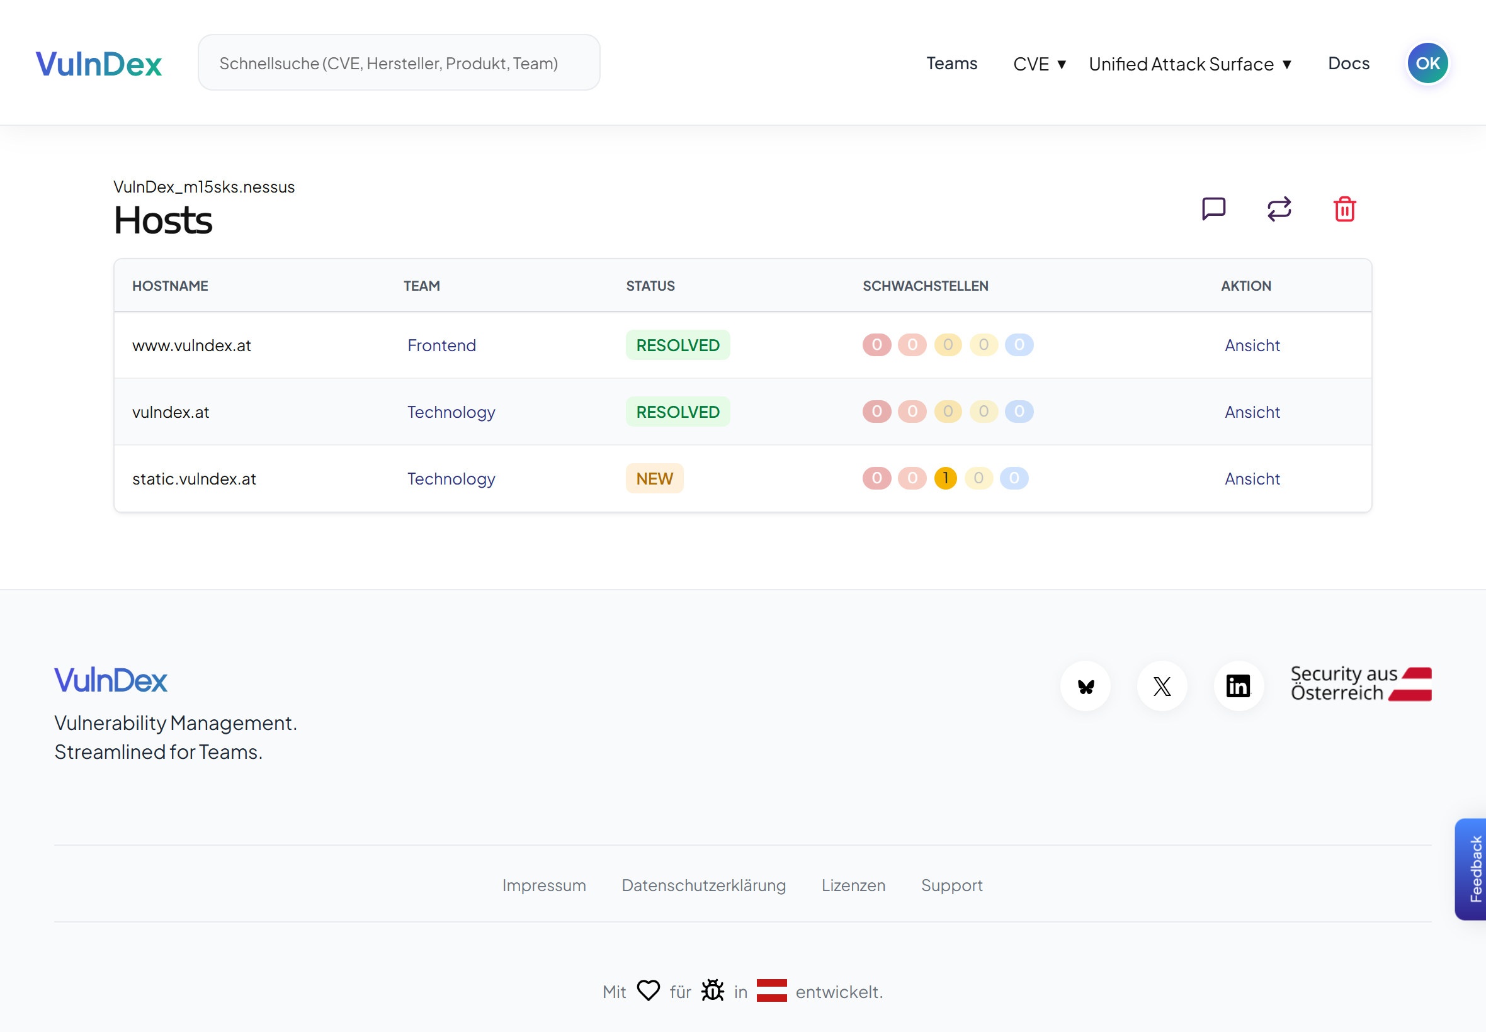Visit VulnDex on X (Twitter)
The height and width of the screenshot is (1032, 1486).
pyautogui.click(x=1162, y=686)
